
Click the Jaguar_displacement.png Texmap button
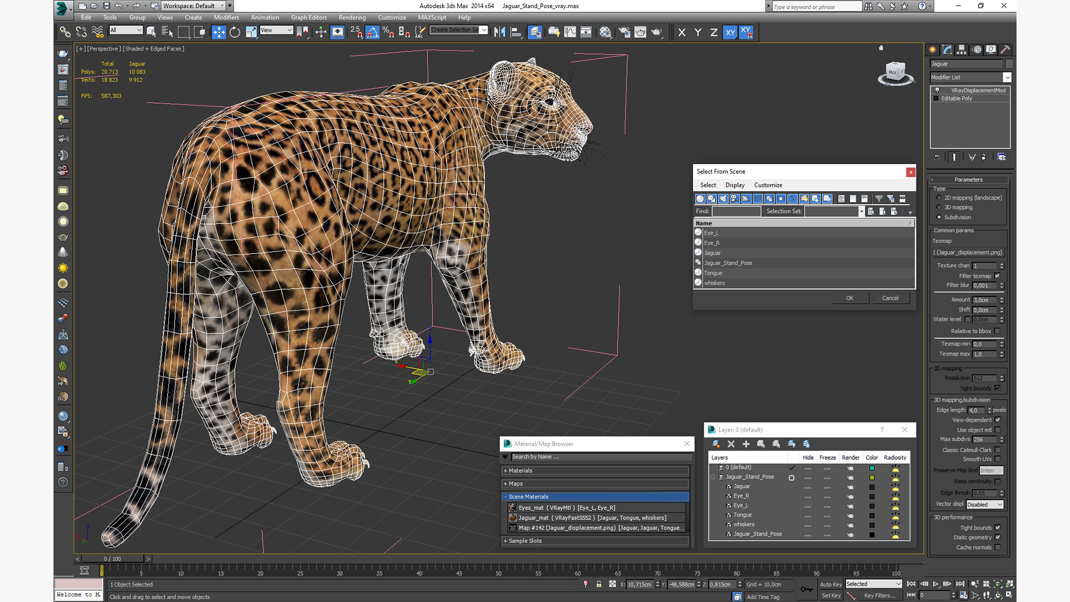click(x=967, y=253)
